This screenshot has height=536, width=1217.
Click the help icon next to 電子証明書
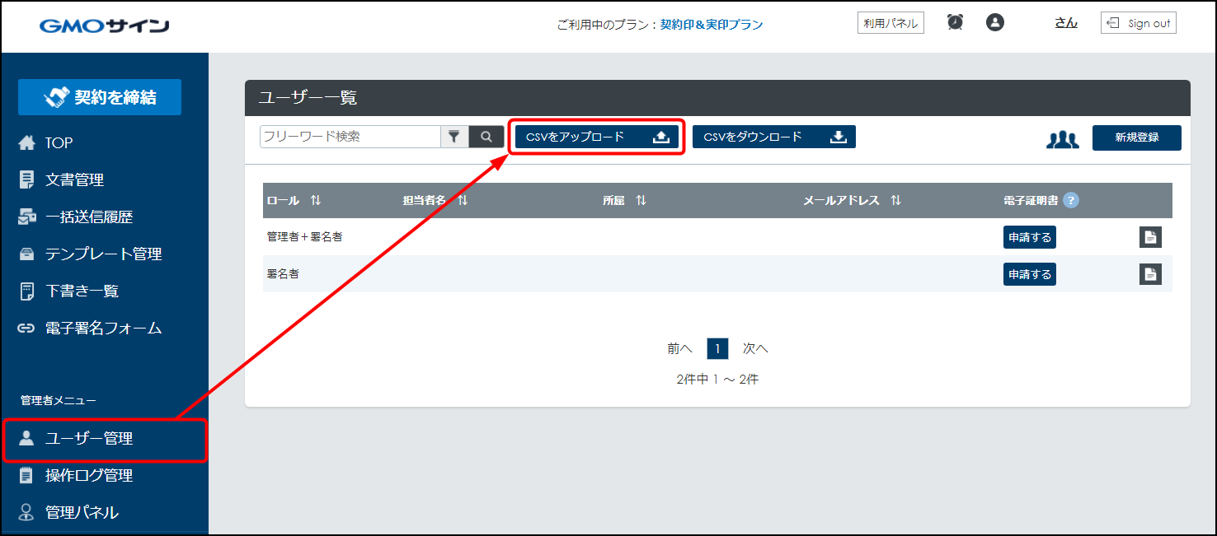(1071, 200)
